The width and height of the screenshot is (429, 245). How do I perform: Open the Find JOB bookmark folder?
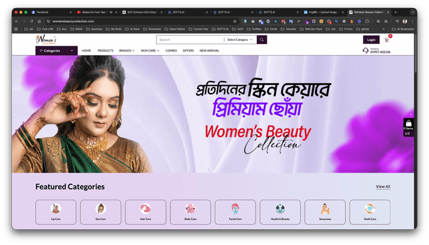pos(46,29)
